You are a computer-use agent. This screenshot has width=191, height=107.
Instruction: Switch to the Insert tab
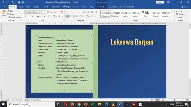click(21, 7)
